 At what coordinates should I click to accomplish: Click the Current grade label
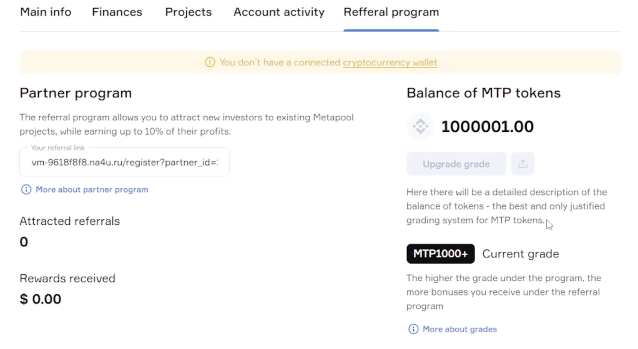520,254
